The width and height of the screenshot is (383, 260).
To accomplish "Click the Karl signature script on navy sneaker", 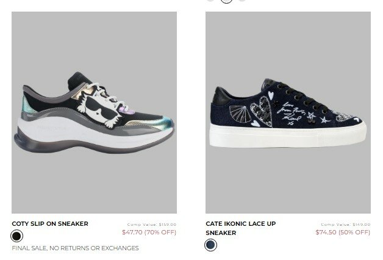I will tap(291, 113).
